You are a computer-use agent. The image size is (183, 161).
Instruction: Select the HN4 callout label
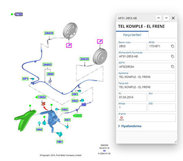click(39, 130)
